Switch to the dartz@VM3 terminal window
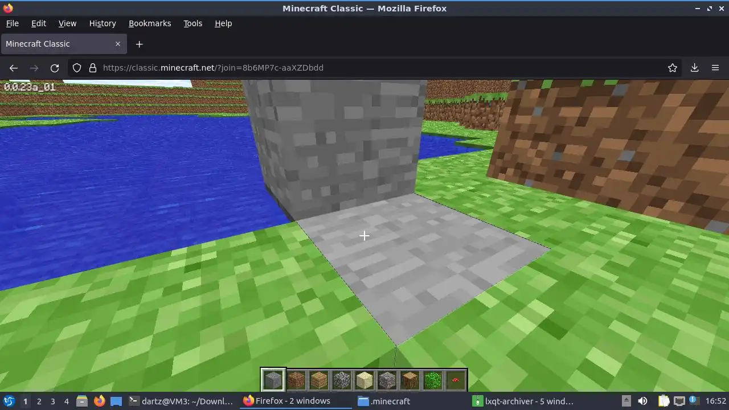 [x=181, y=401]
